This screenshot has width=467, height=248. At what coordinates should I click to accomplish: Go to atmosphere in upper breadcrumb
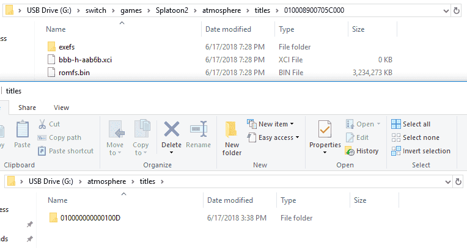tap(222, 10)
